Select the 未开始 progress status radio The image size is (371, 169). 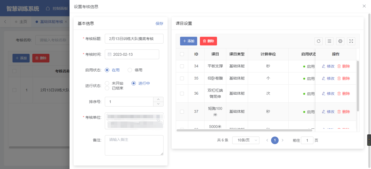[107, 83]
